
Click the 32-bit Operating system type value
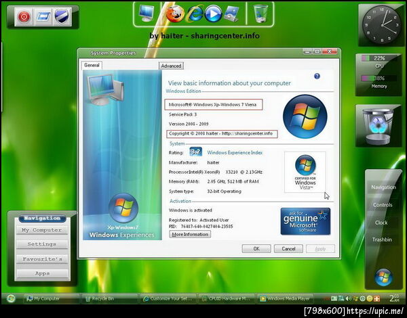pos(224,191)
